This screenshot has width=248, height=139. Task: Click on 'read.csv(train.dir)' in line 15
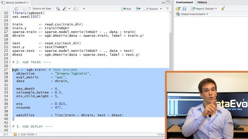64,24
